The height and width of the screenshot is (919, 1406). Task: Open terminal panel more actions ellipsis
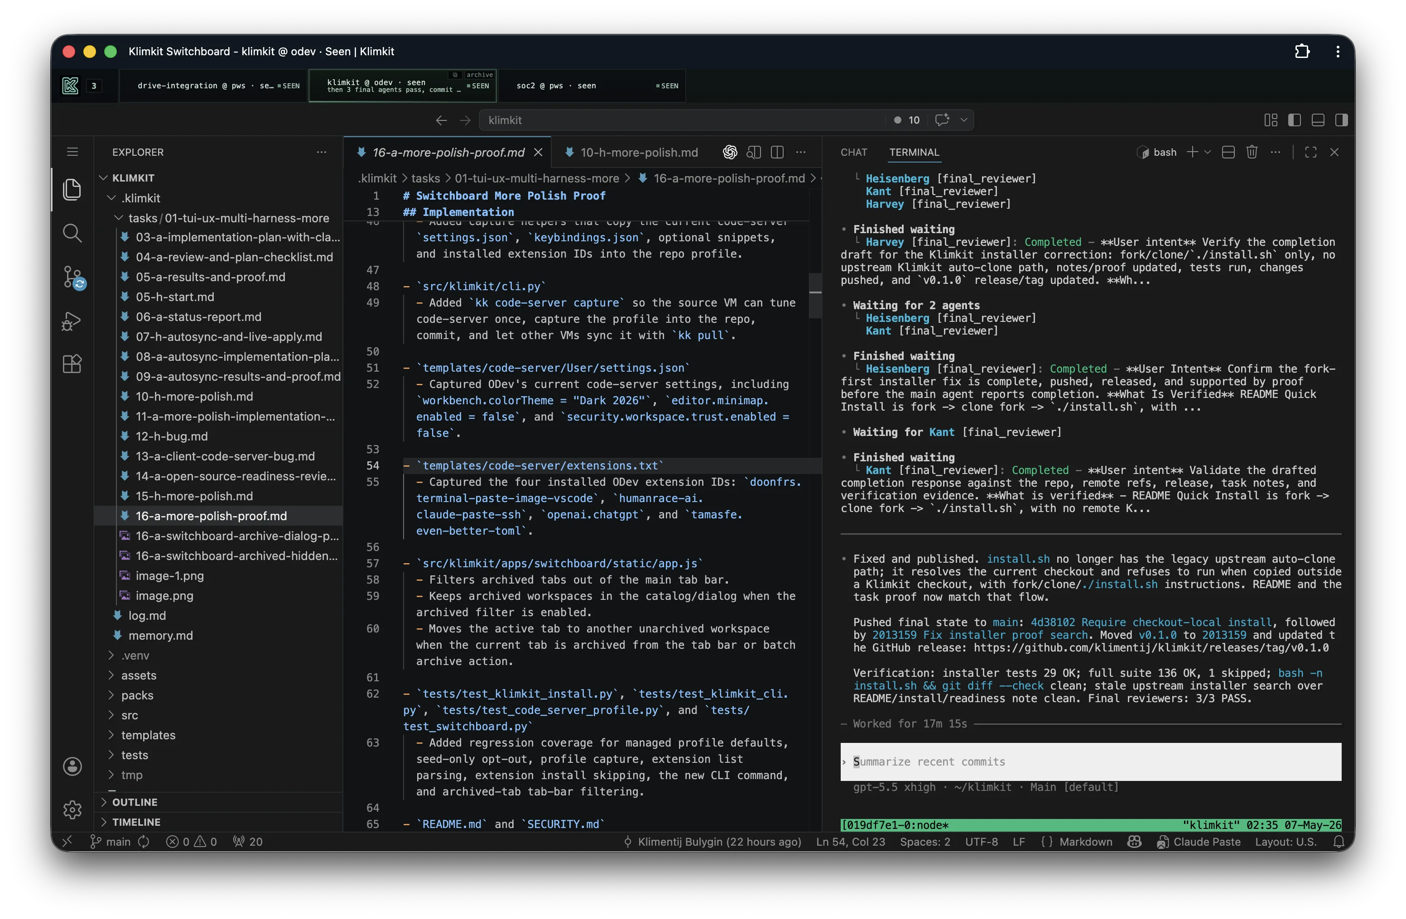coord(1275,152)
